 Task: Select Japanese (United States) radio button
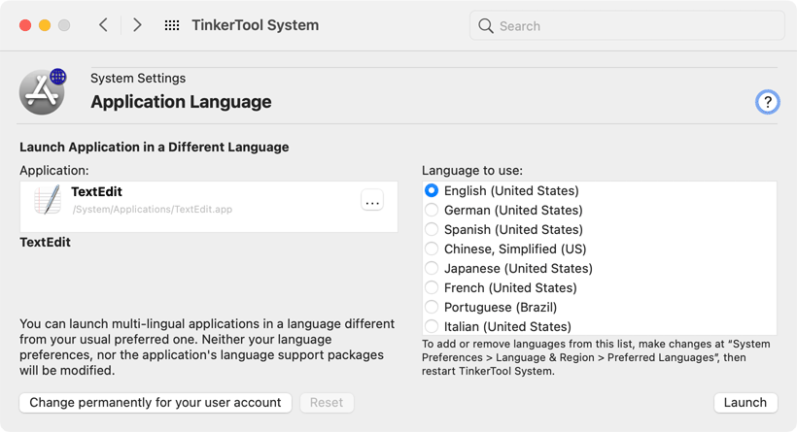point(432,268)
